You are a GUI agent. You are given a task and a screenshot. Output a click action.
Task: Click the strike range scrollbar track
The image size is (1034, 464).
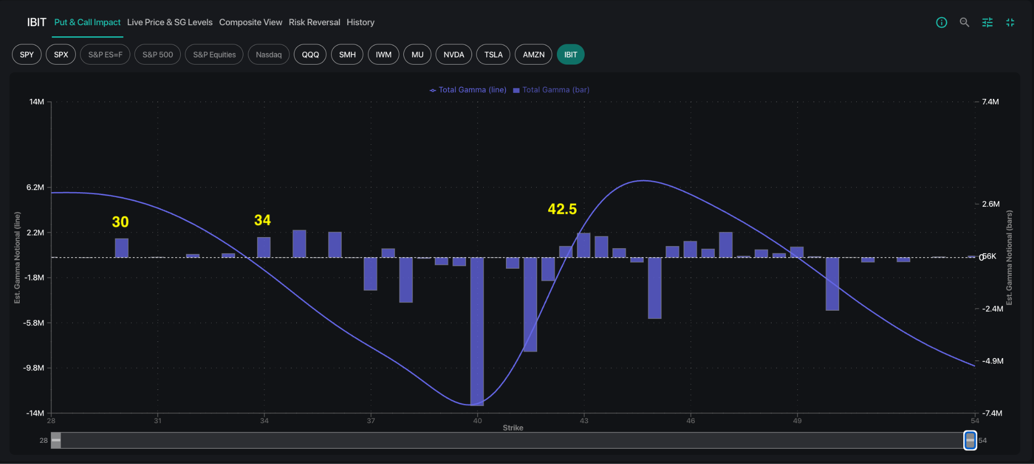(512, 440)
